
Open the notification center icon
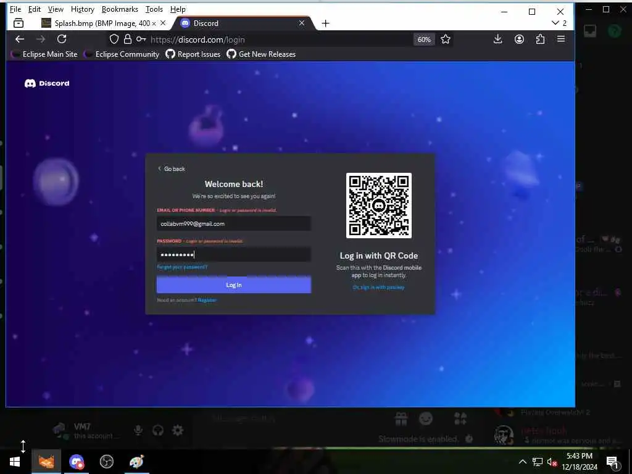612,462
